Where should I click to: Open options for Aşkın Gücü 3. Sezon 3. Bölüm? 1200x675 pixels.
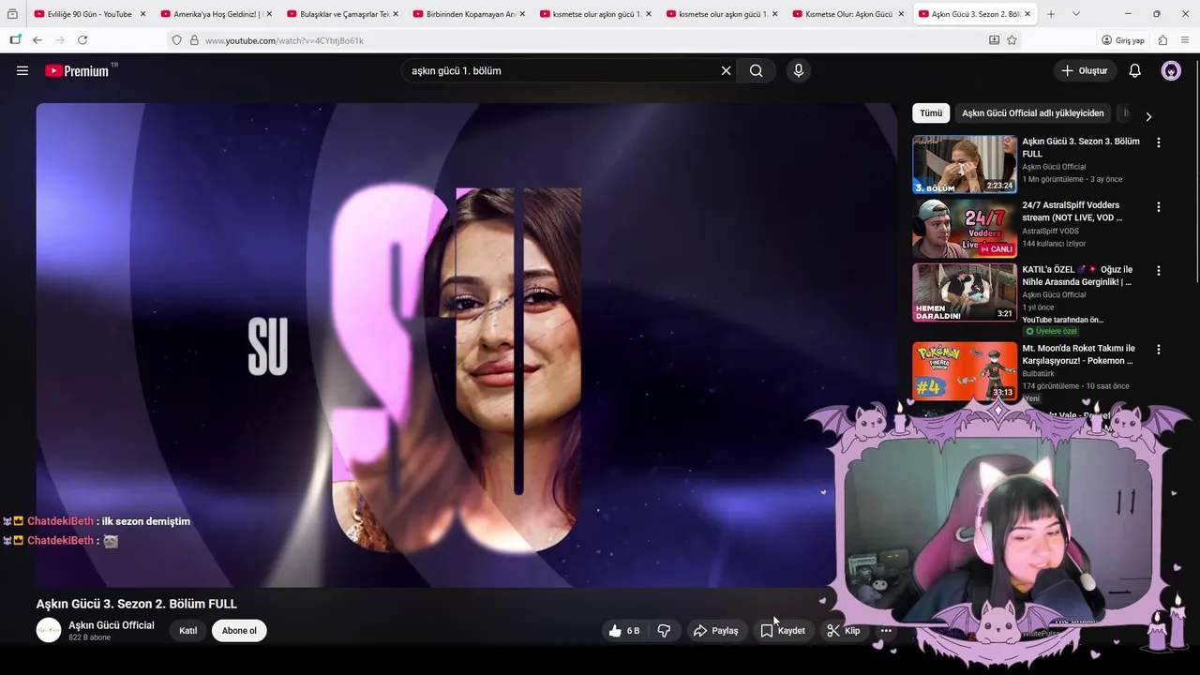point(1159,142)
